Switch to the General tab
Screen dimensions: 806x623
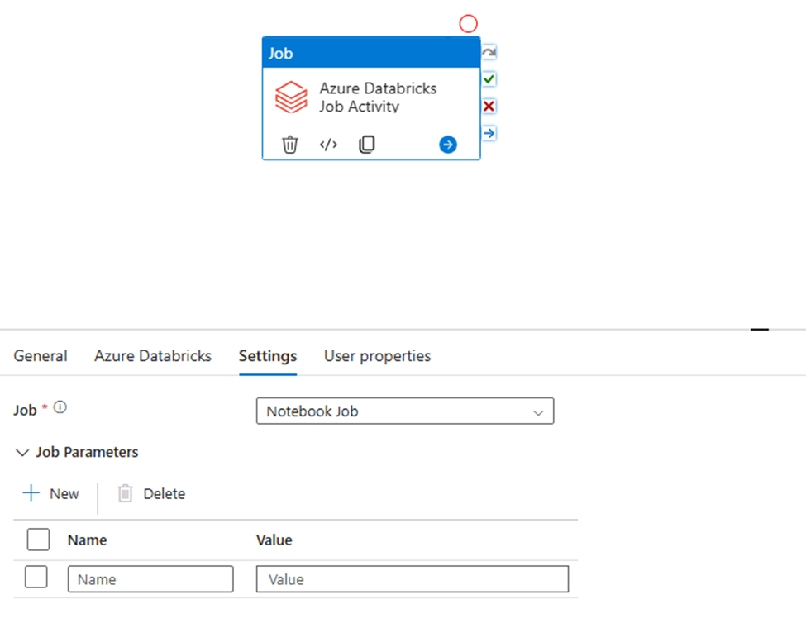(41, 356)
